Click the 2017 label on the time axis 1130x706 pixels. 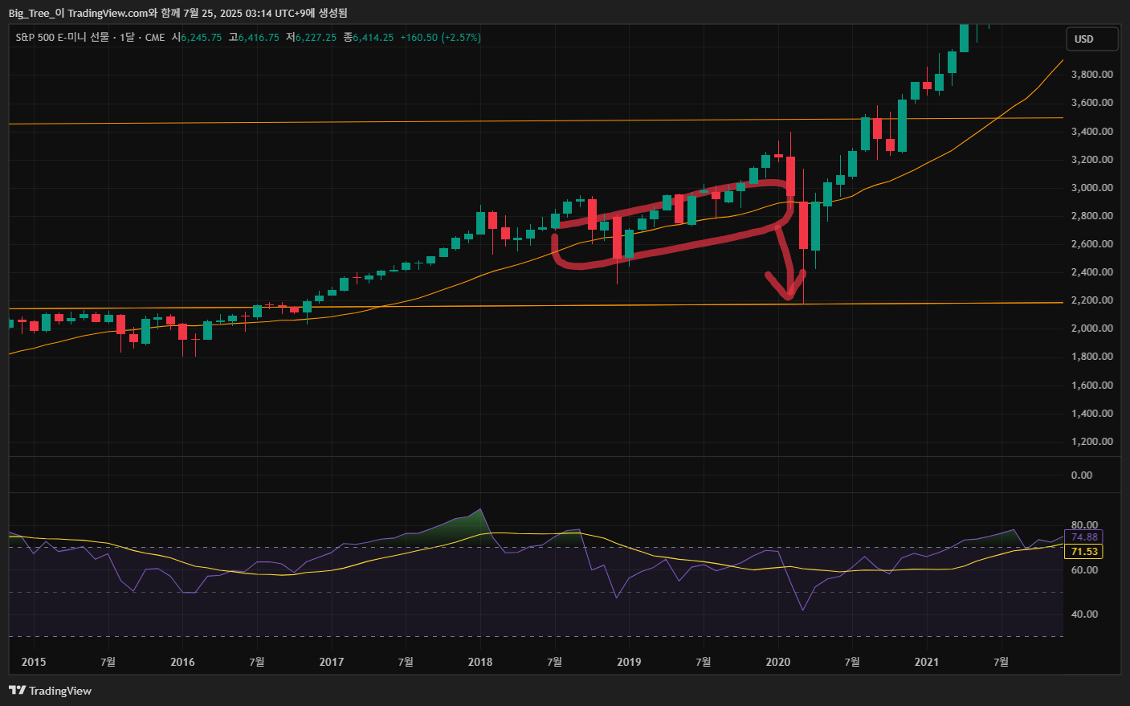331,662
